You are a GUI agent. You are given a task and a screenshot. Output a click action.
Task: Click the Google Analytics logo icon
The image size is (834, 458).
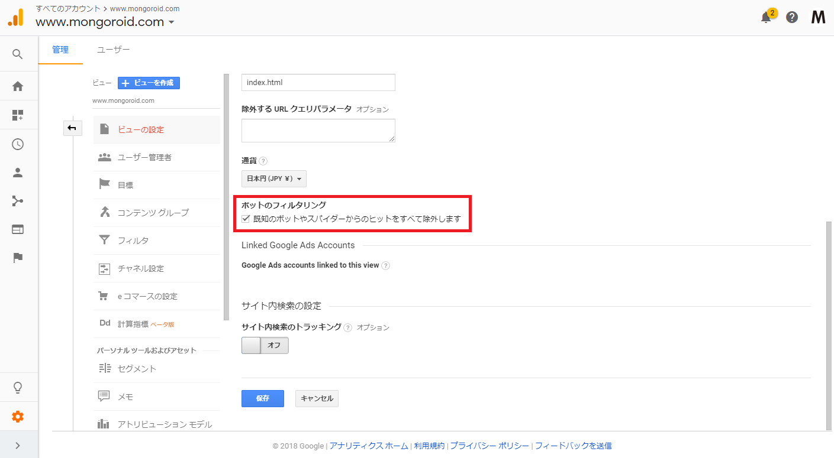coord(15,17)
